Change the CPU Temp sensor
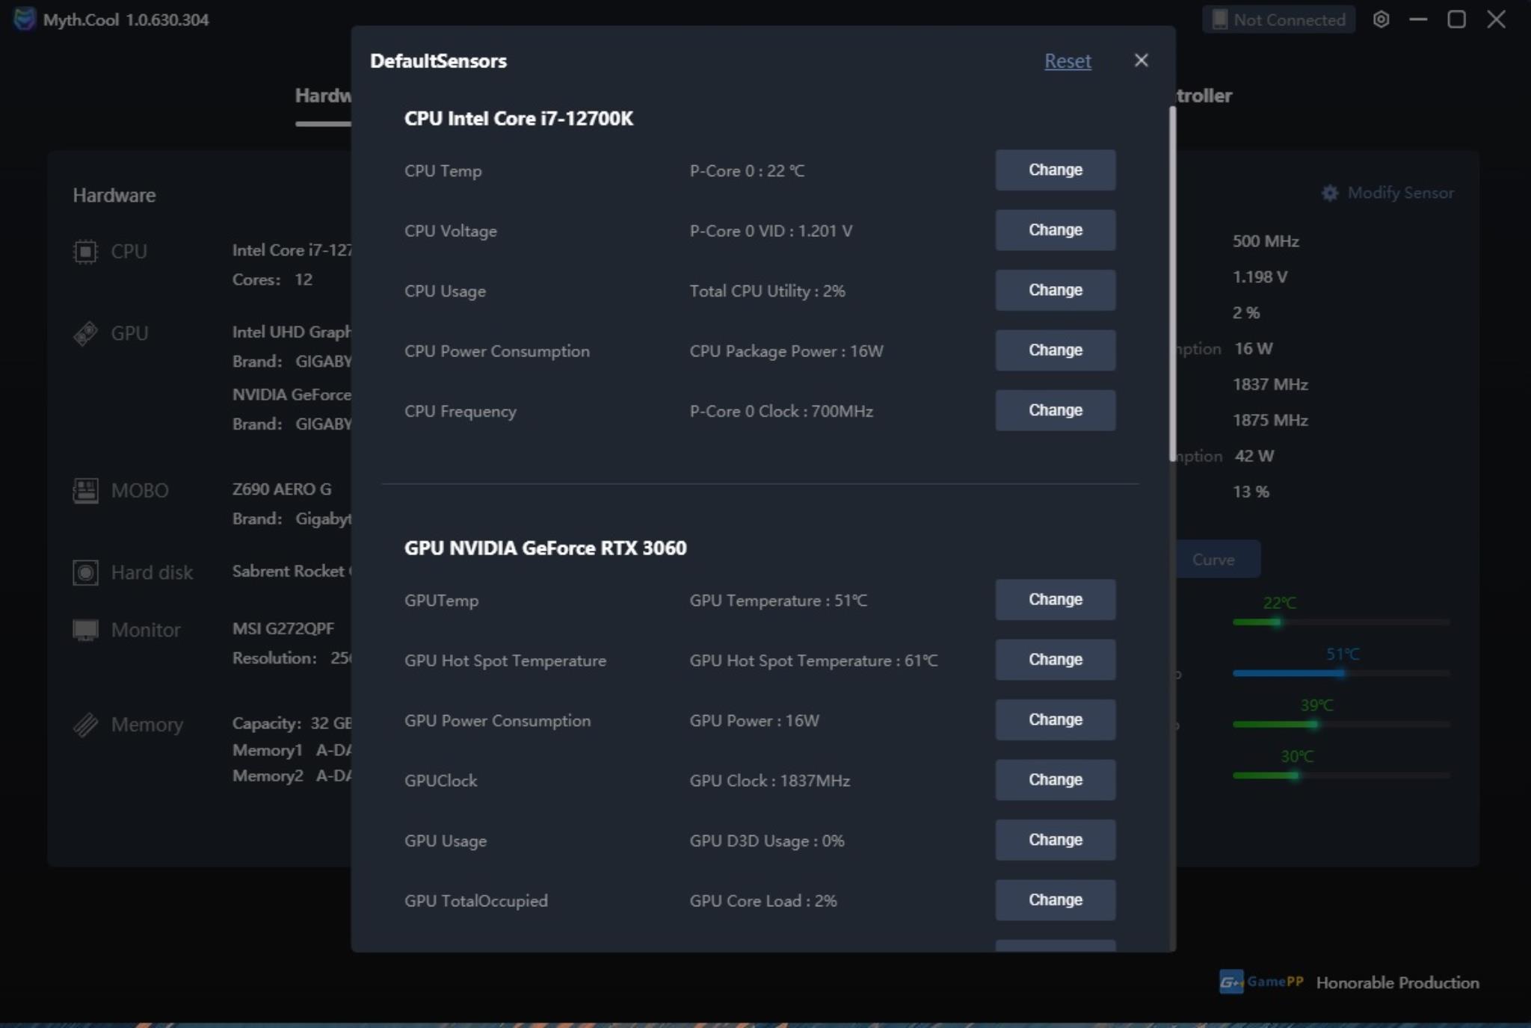 tap(1055, 170)
